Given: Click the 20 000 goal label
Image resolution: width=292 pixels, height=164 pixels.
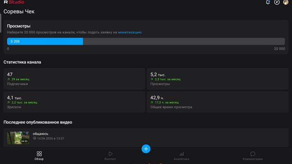Looking at the screenshot, I should [279, 49].
